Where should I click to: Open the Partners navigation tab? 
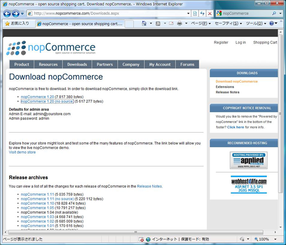[x=105, y=64]
